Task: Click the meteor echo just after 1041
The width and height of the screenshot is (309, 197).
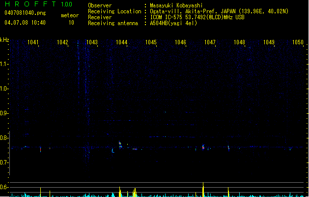Action: pyautogui.click(x=41, y=149)
